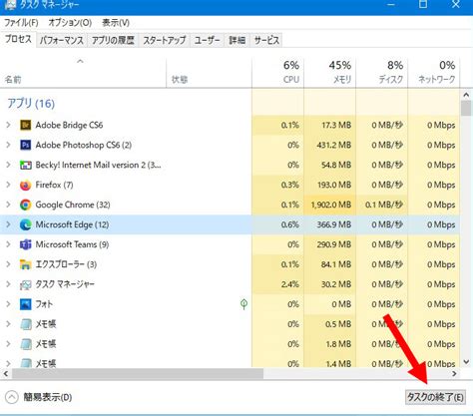Click the green leaf status icon on フォト row
Viewport: 473px width, 416px height.
[243, 304]
